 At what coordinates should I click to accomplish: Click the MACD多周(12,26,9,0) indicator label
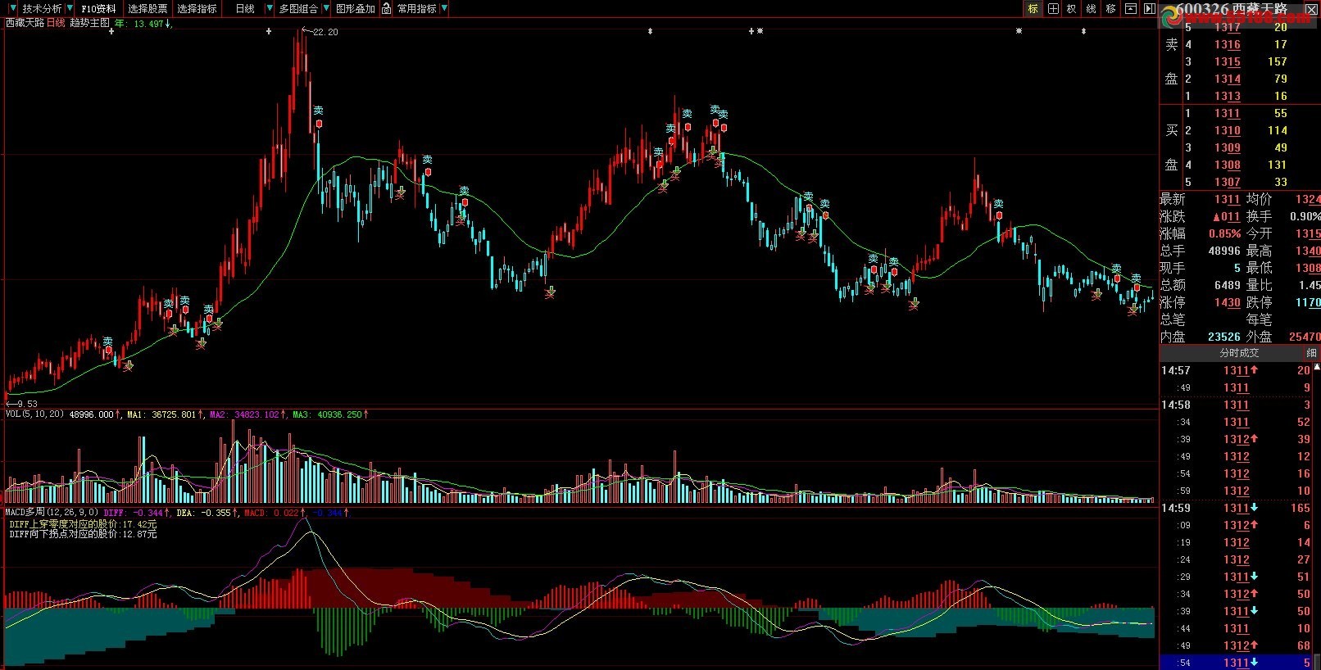(x=52, y=513)
